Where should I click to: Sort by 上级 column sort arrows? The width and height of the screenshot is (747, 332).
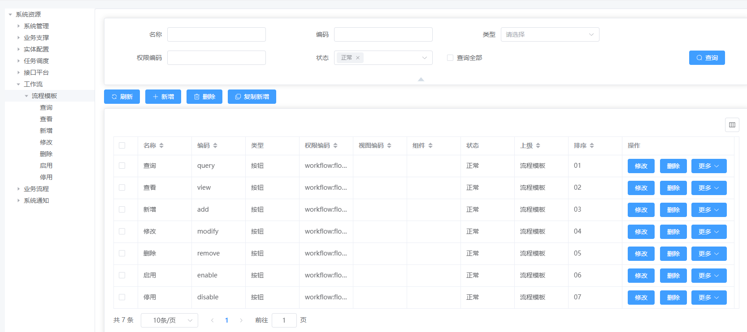[538, 145]
